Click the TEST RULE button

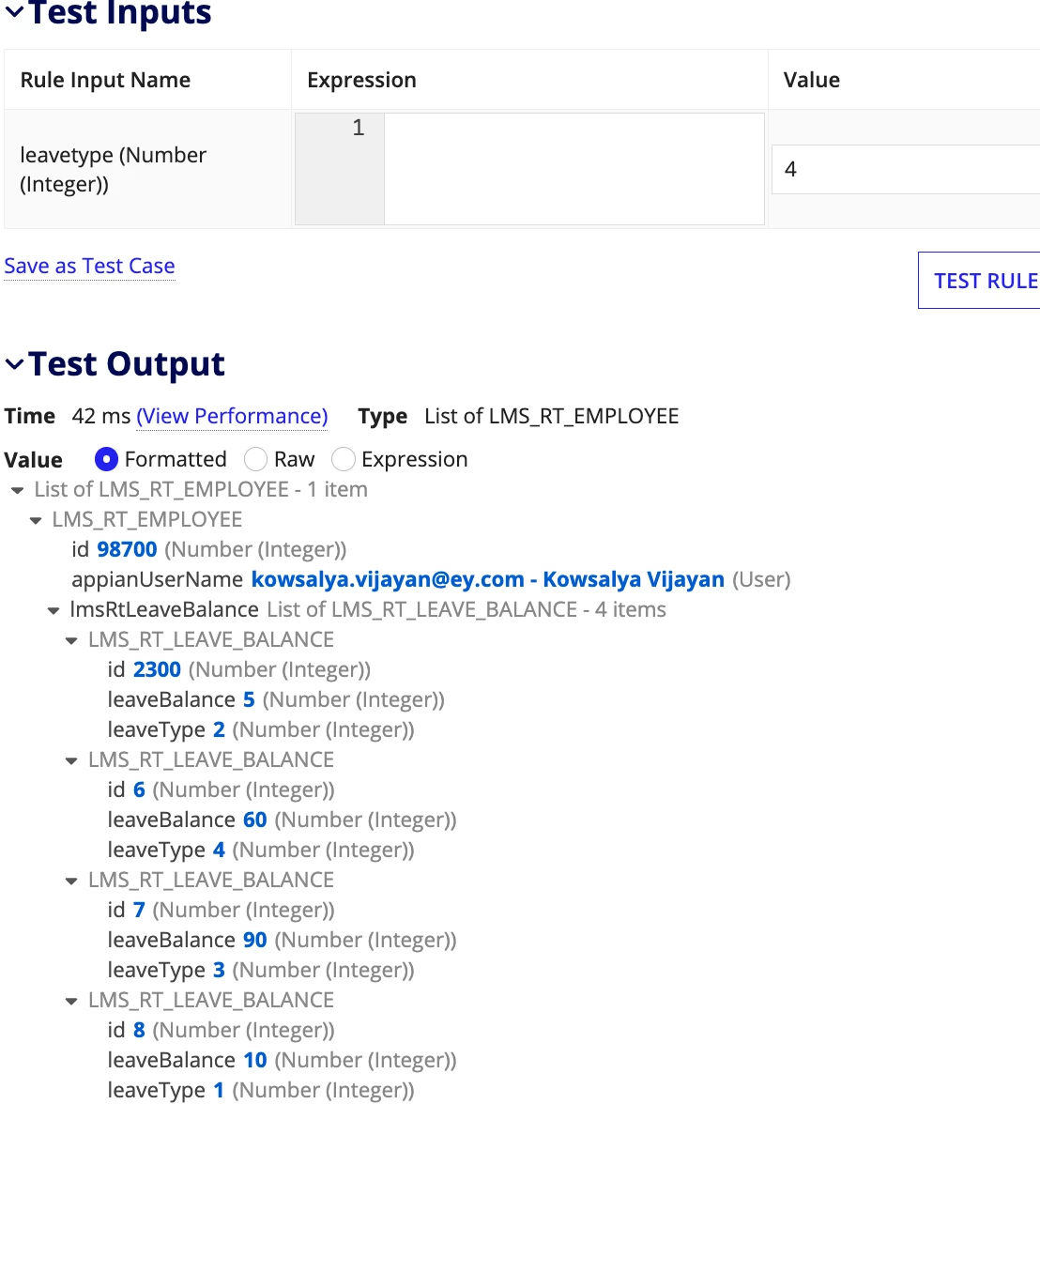tap(979, 280)
